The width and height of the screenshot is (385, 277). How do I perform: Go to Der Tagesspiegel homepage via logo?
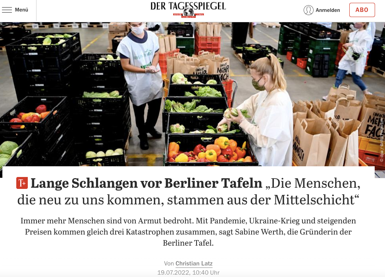coord(188,10)
